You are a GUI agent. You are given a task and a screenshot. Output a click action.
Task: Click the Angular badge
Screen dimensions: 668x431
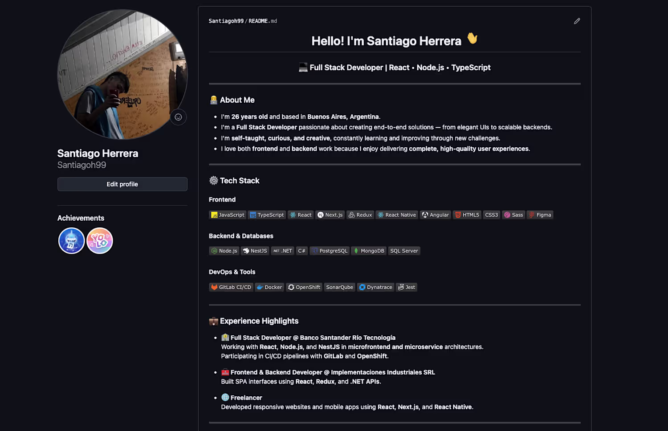[x=436, y=215]
